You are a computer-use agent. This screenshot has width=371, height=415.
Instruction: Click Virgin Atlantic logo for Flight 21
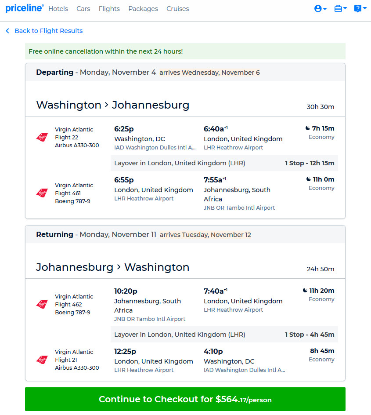coord(42,360)
